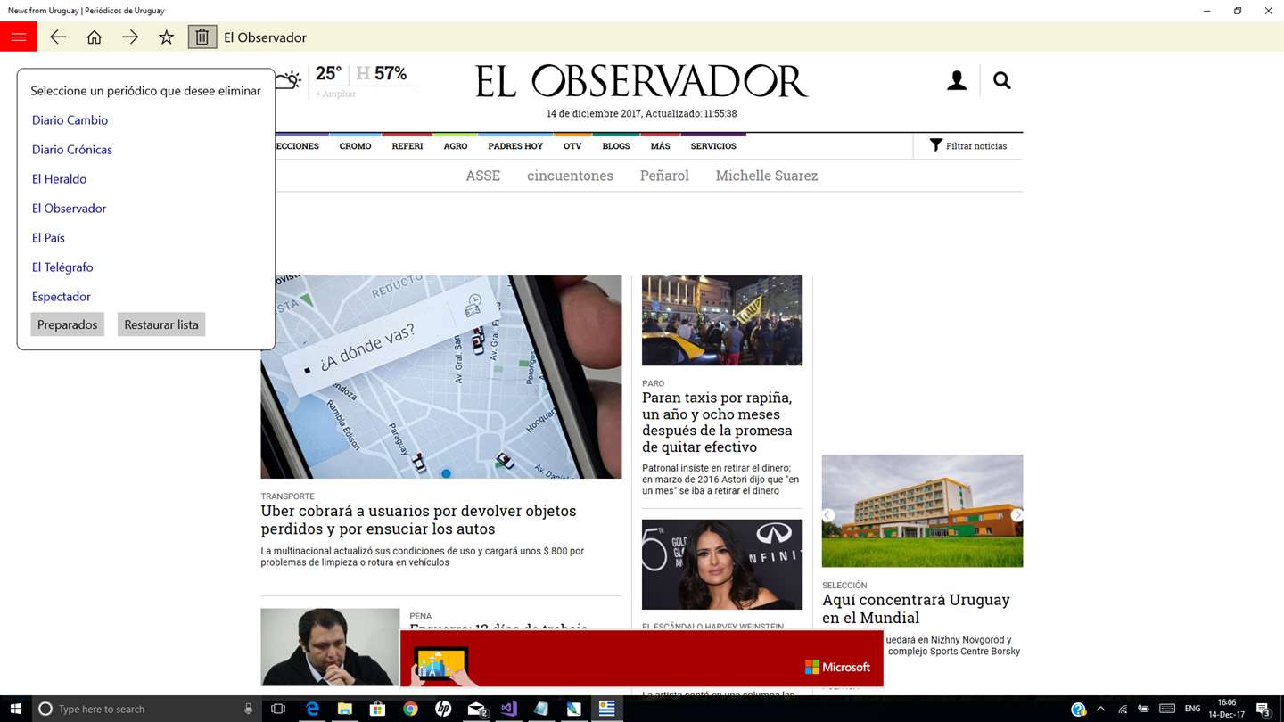The image size is (1284, 722).
Task: Open the Windows Start button
Action: pyautogui.click(x=15, y=709)
